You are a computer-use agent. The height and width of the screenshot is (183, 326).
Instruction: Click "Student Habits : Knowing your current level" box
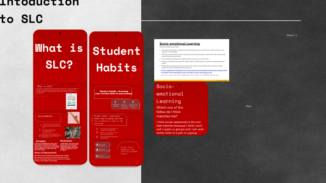tap(113, 92)
